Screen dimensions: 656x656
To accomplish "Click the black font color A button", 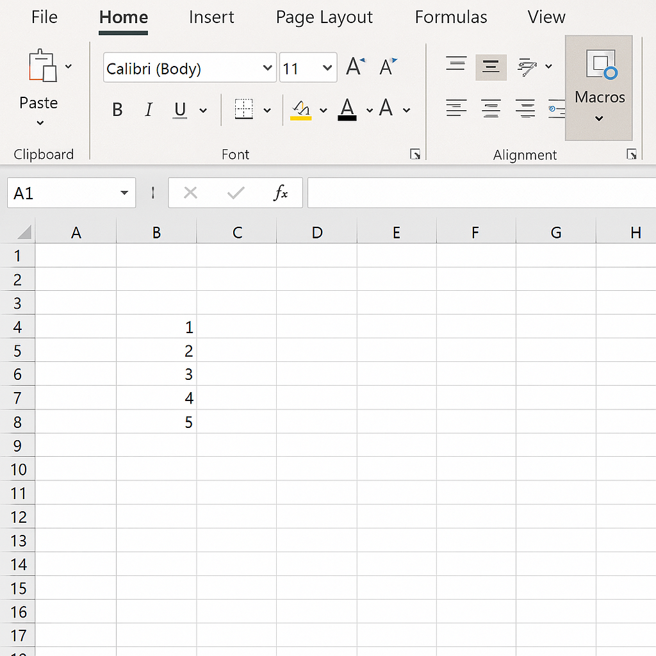I will (x=347, y=110).
